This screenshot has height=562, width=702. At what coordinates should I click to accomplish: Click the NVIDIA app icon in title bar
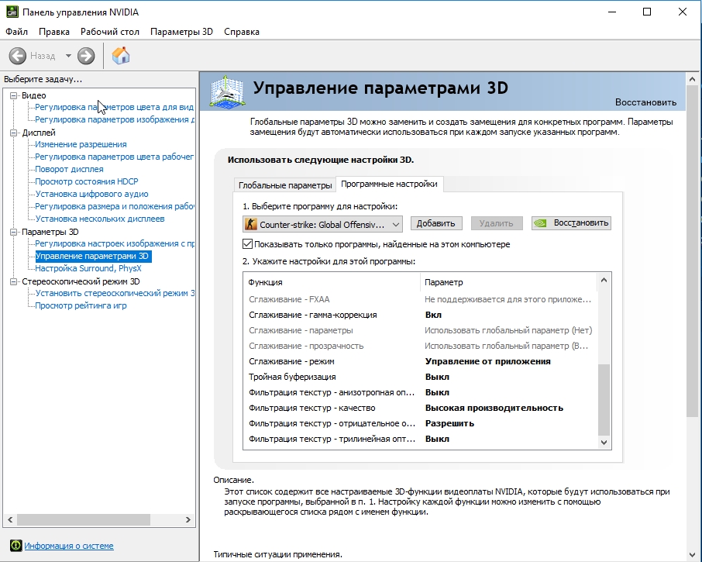click(12, 12)
